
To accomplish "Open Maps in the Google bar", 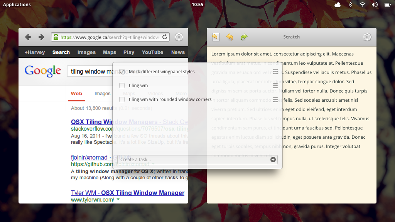I will point(110,52).
